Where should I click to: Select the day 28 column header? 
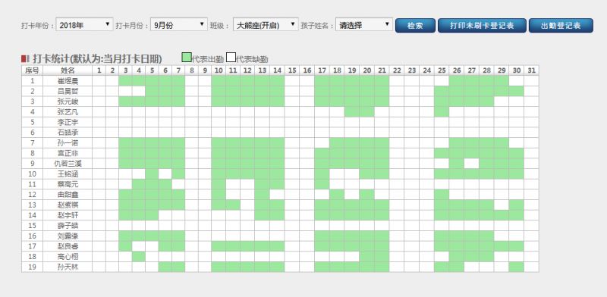(486, 70)
